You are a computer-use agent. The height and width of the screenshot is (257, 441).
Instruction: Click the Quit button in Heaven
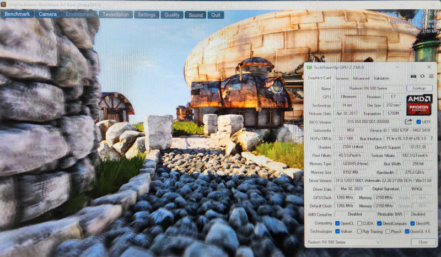point(216,15)
